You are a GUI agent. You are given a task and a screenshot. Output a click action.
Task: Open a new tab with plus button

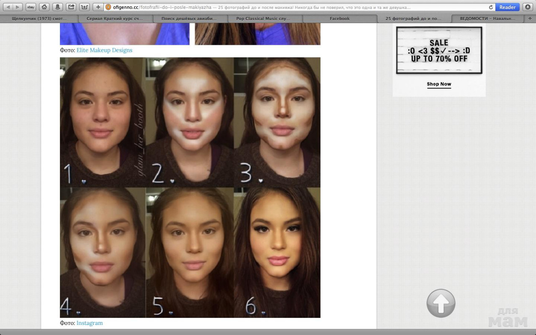(98, 7)
